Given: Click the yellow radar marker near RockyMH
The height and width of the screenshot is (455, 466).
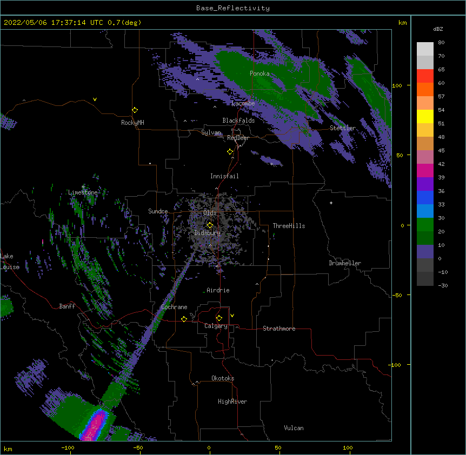Looking at the screenshot, I should 135,110.
